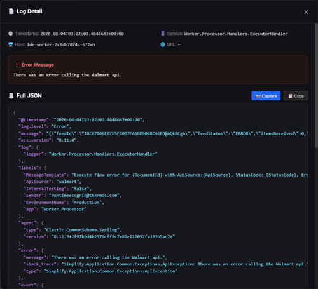Click the computer icon beside Host
This screenshot has height=289, width=318.
[x=11, y=44]
